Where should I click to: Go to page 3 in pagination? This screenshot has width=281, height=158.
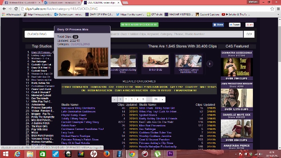(132, 99)
